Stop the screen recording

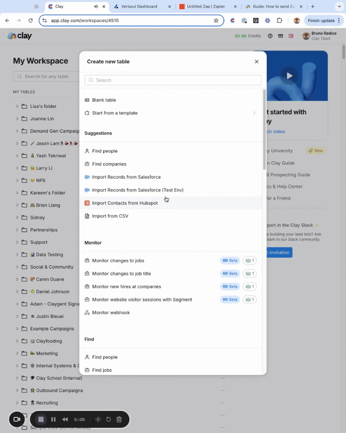pos(41,419)
